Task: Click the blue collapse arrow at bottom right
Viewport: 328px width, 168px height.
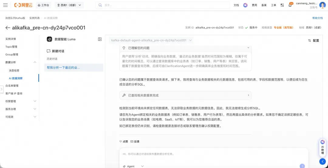Action: [322, 162]
